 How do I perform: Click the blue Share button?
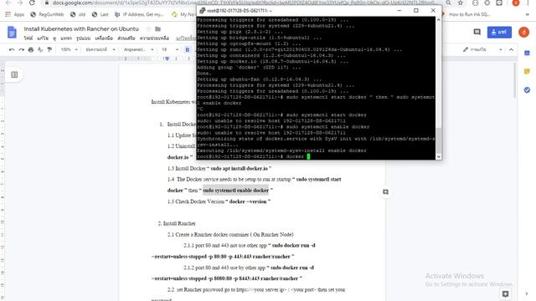tap(499, 32)
